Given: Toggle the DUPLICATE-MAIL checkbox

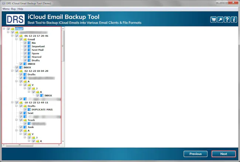Looking at the screenshot, I should tap(25, 109).
